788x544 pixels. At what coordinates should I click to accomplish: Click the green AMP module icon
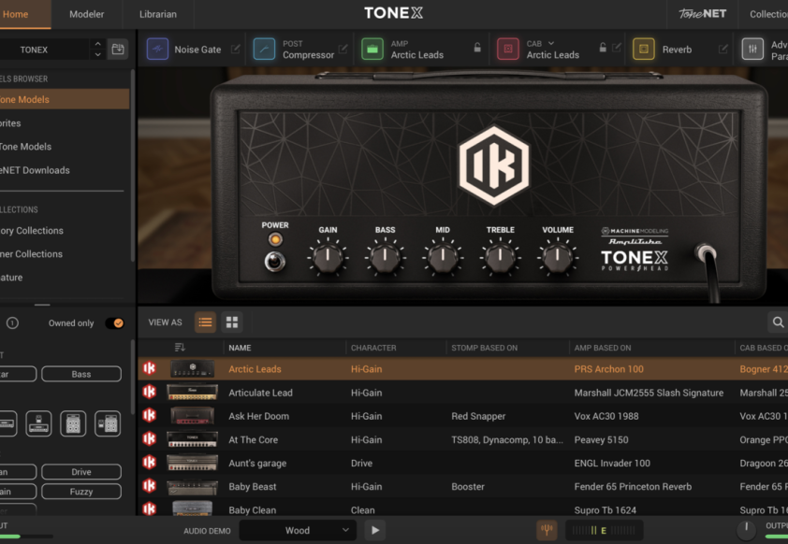click(372, 50)
